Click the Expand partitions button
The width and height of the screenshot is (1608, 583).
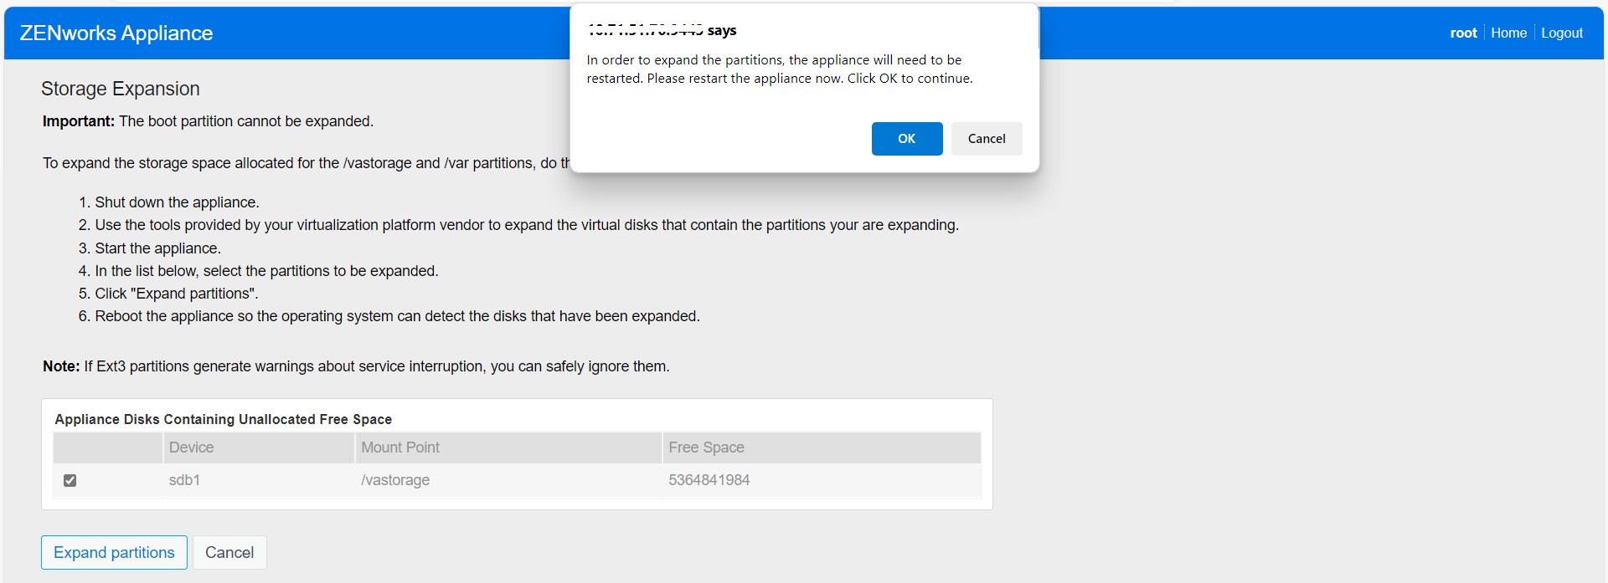(114, 552)
